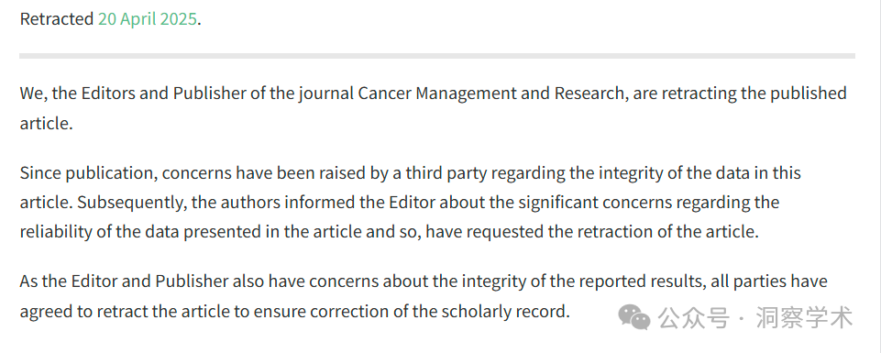Click the phrase integrity of the data
The width and height of the screenshot is (881, 353).
pyautogui.click(x=655, y=172)
